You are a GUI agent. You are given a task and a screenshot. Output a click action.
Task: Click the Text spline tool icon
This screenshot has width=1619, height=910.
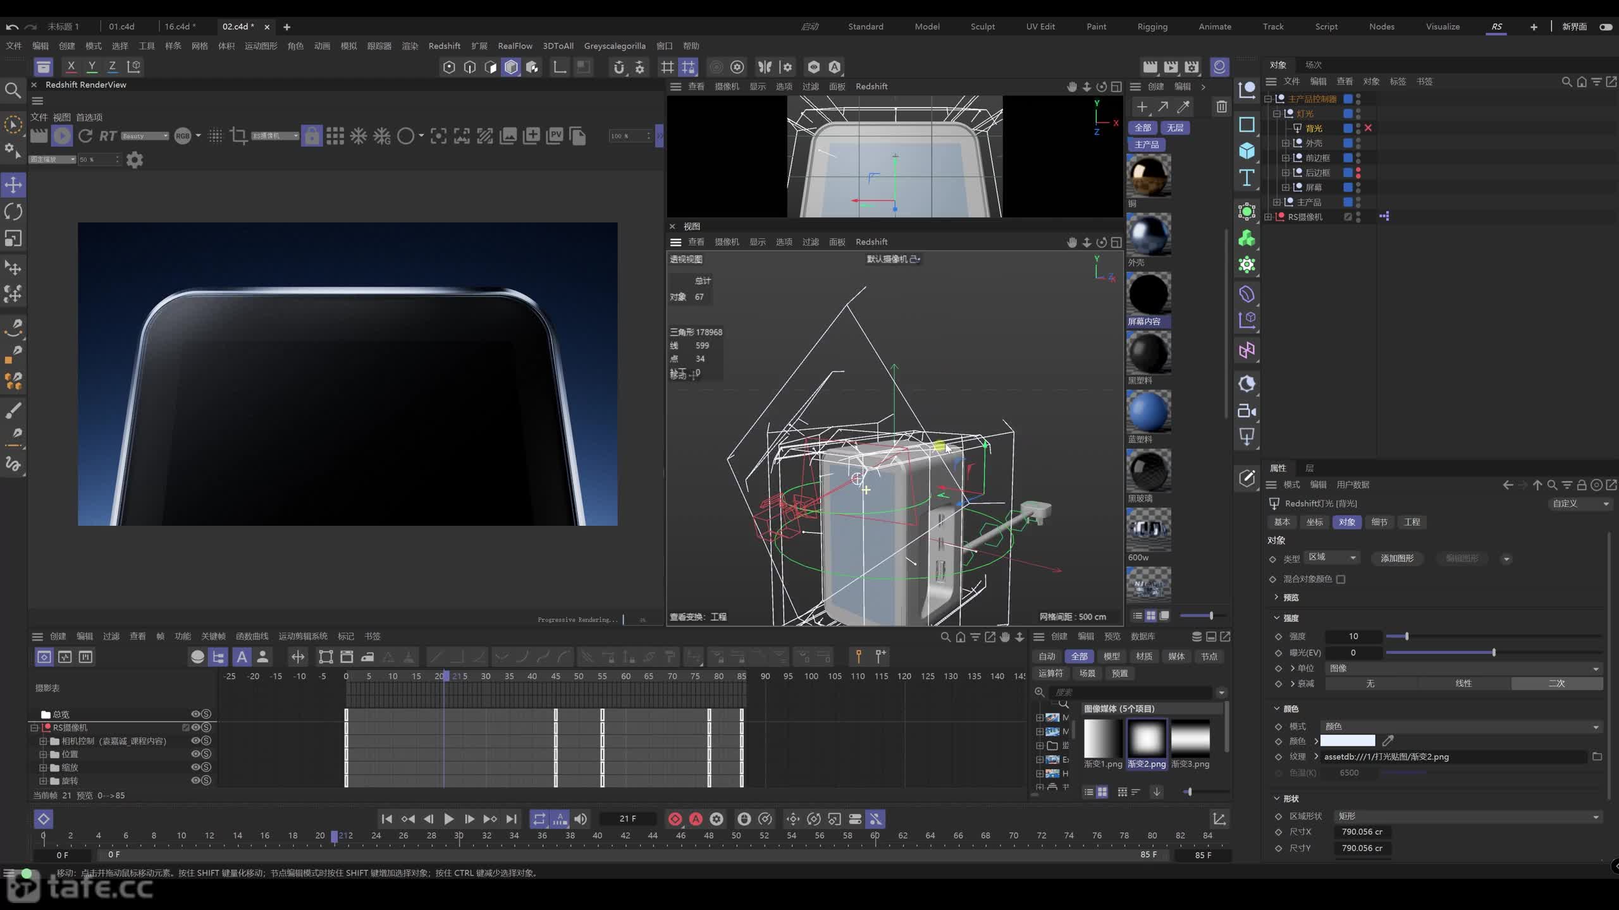[x=1247, y=178]
